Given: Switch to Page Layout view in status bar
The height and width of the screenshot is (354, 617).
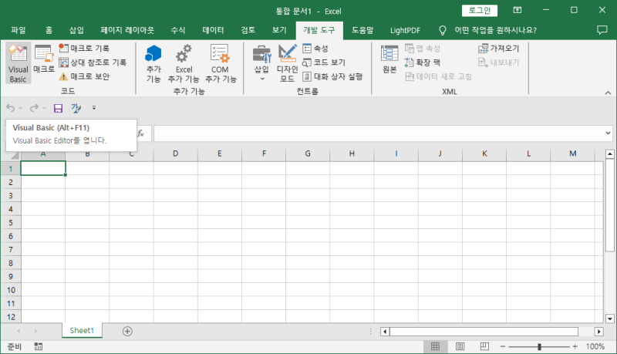Looking at the screenshot, I should click(x=460, y=346).
